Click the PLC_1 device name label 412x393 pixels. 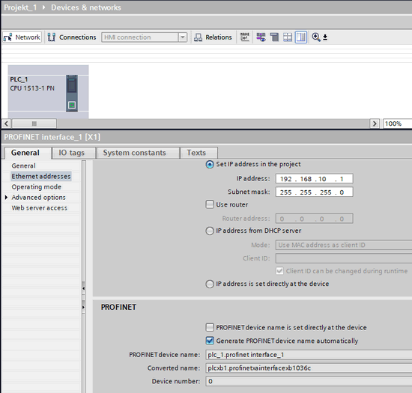click(19, 79)
